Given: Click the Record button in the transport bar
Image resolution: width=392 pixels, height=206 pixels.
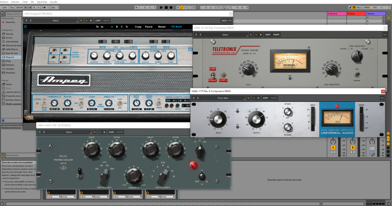Looking at the screenshot, I should (171, 7).
